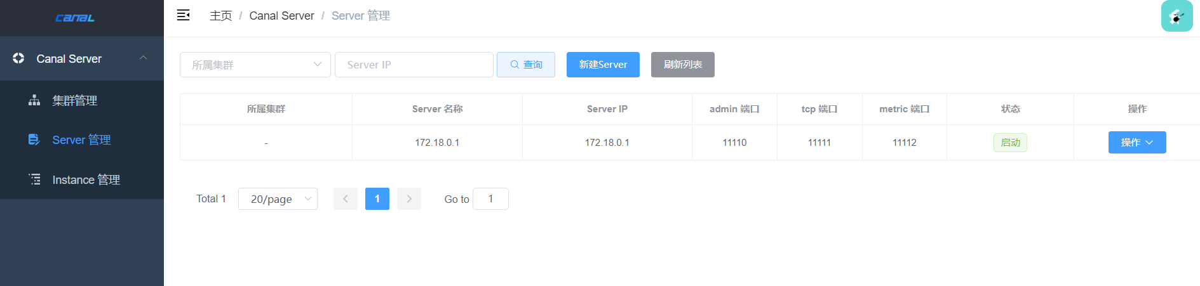Click the tcp port value 11111
This screenshot has width=1200, height=286.
point(819,143)
